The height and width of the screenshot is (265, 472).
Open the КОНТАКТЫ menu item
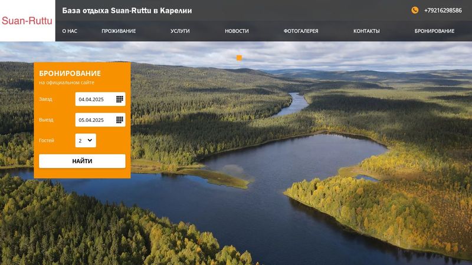[366, 31]
